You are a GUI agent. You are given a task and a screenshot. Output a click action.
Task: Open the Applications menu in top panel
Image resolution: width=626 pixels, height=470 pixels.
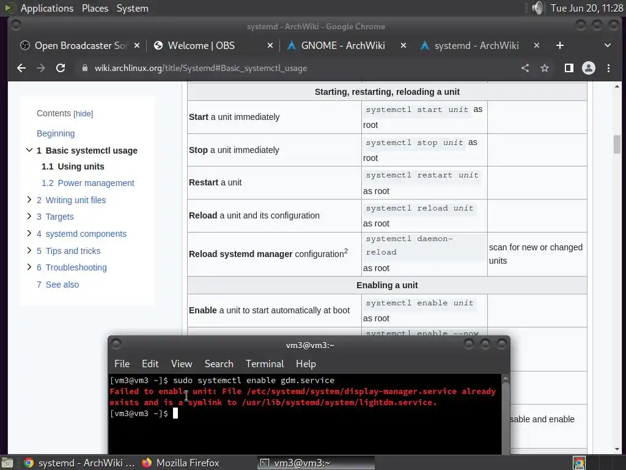(47, 8)
